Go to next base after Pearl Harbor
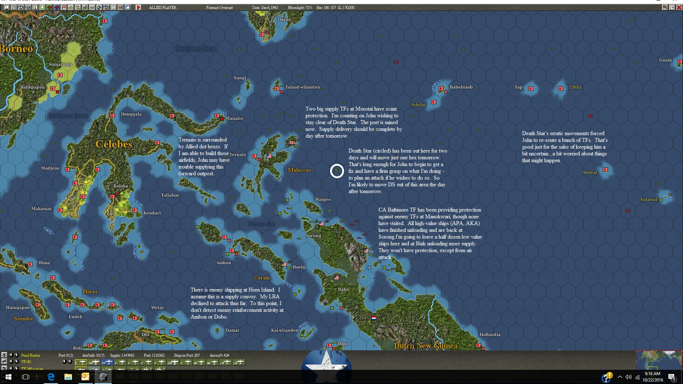Image resolution: width=683 pixels, height=384 pixels. pyautogui.click(x=16, y=355)
